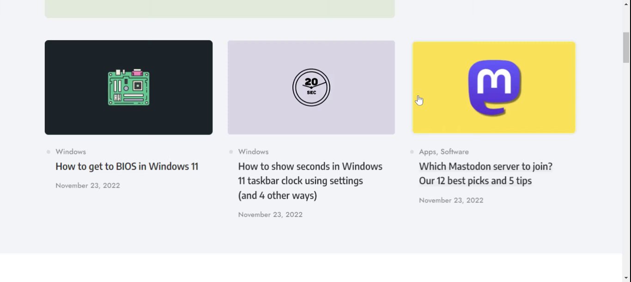Image resolution: width=631 pixels, height=282 pixels.
Task: Click the page's vertical scrollbar thumb
Action: (626, 47)
